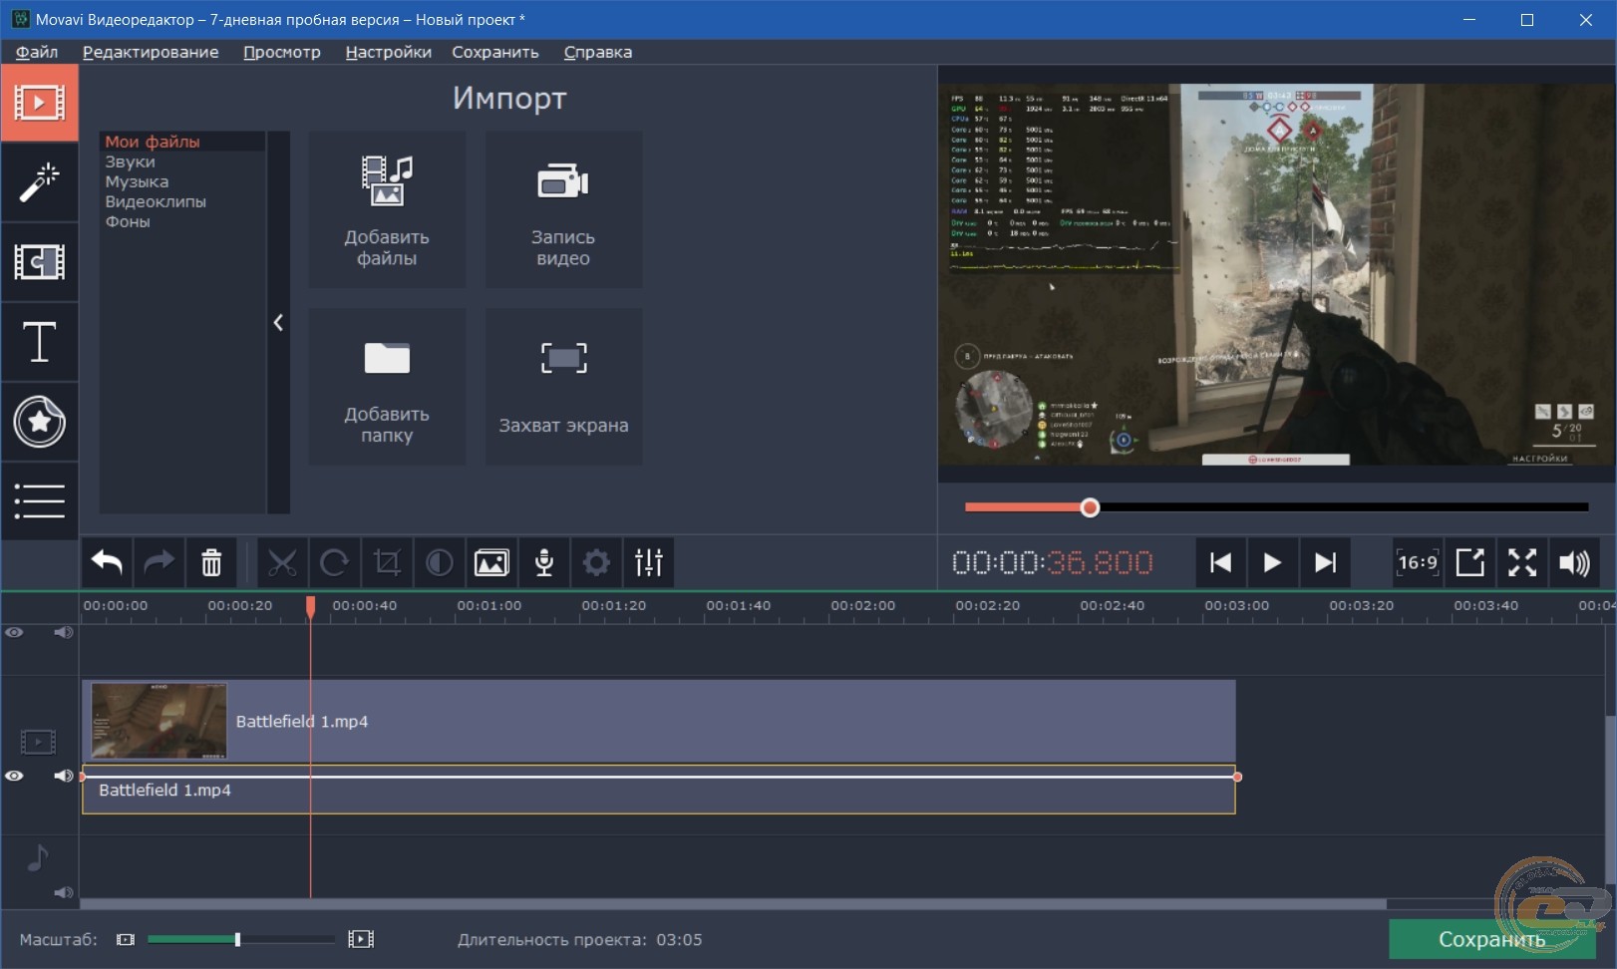Image resolution: width=1617 pixels, height=969 pixels.
Task: Click the Undo arrow
Action: [x=107, y=563]
